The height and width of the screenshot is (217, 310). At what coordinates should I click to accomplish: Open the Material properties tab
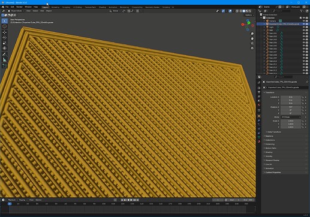(259, 141)
